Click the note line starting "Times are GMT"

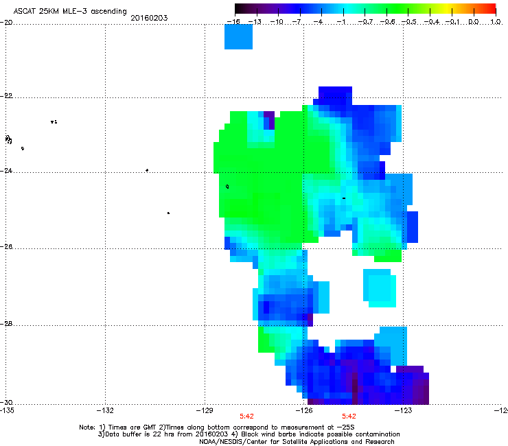click(217, 427)
